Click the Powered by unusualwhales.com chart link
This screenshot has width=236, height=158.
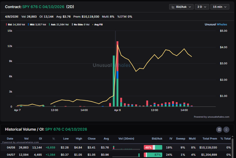[212, 117]
